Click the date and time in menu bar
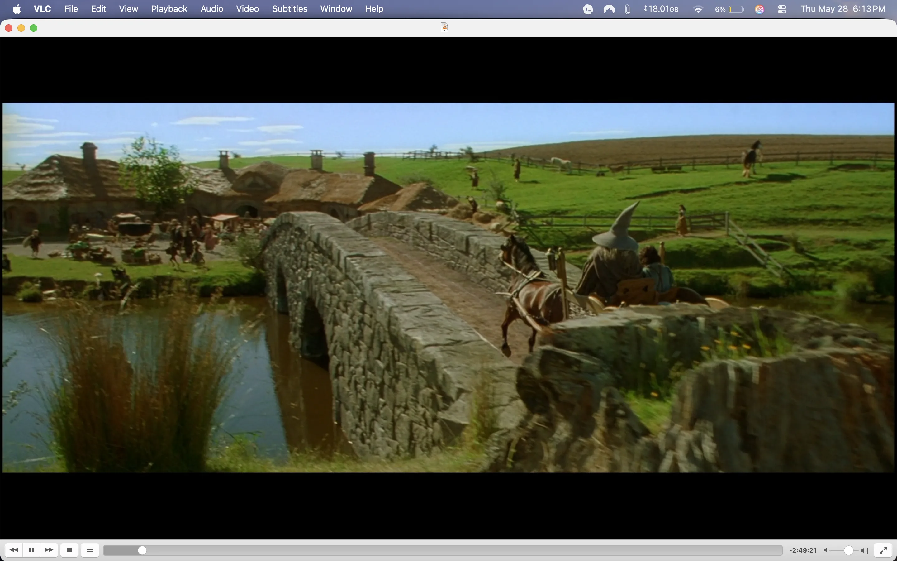The height and width of the screenshot is (561, 897). [843, 9]
